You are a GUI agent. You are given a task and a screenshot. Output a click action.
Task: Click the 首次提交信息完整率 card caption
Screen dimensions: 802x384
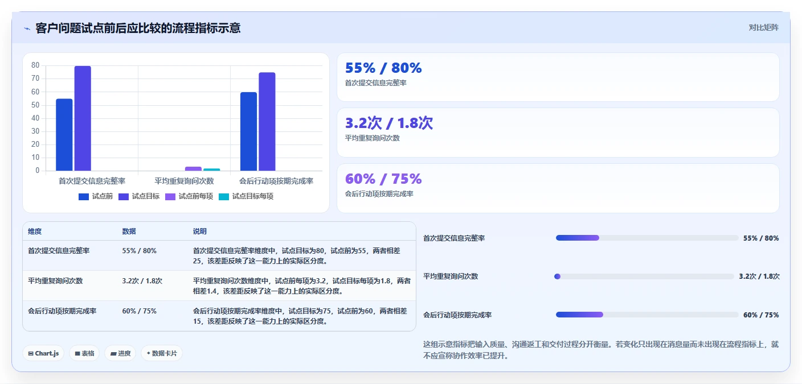(375, 83)
